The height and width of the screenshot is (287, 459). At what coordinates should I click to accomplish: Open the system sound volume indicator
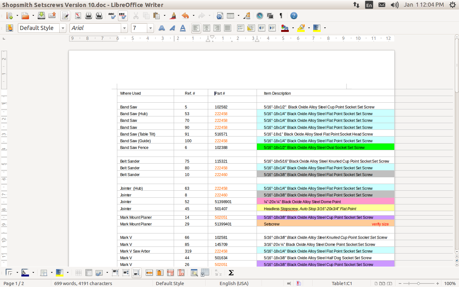click(x=395, y=5)
